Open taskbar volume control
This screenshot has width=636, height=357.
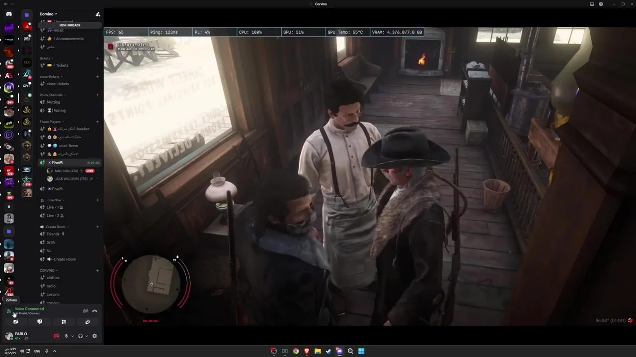21,351
